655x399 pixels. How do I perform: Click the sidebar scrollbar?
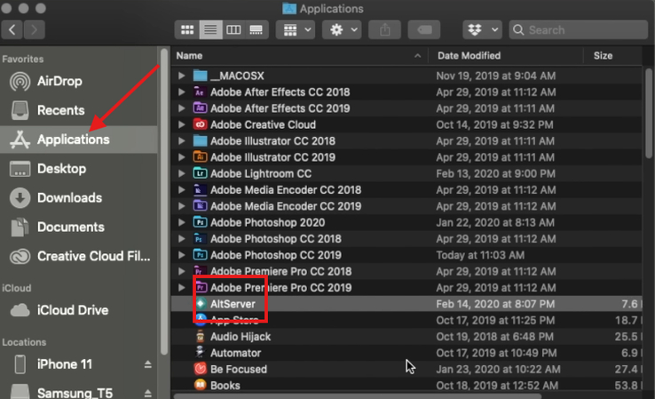164,202
